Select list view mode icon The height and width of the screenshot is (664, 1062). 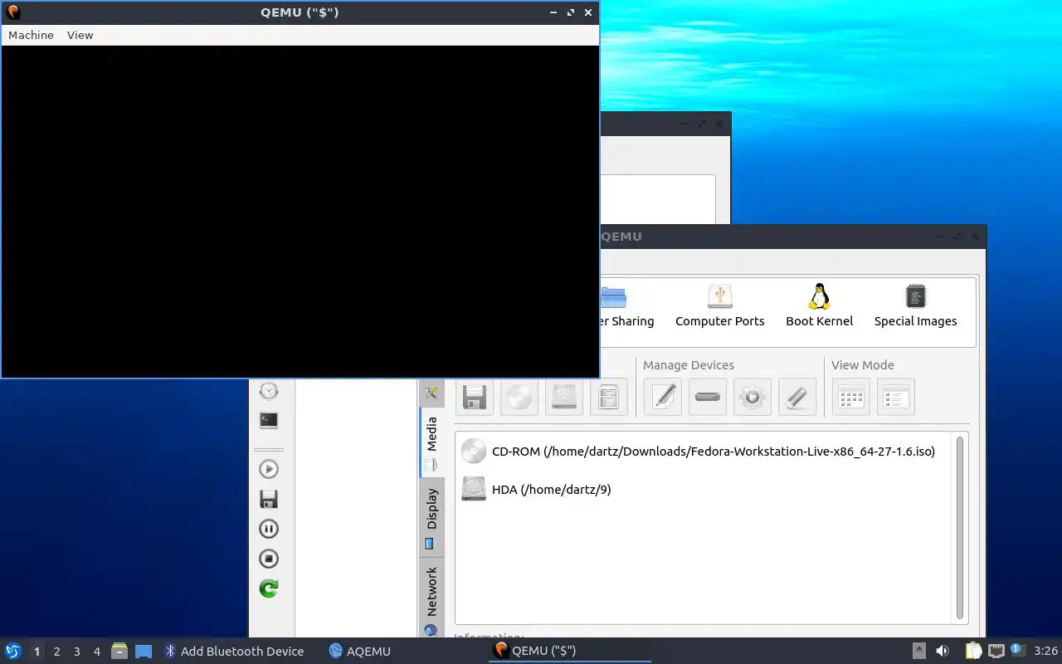[896, 397]
